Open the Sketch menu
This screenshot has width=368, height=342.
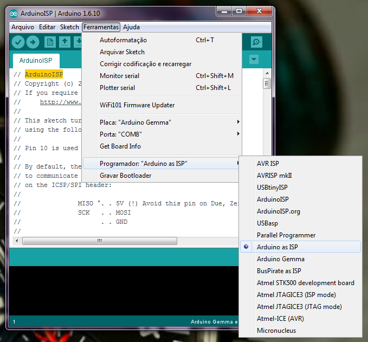tap(69, 27)
